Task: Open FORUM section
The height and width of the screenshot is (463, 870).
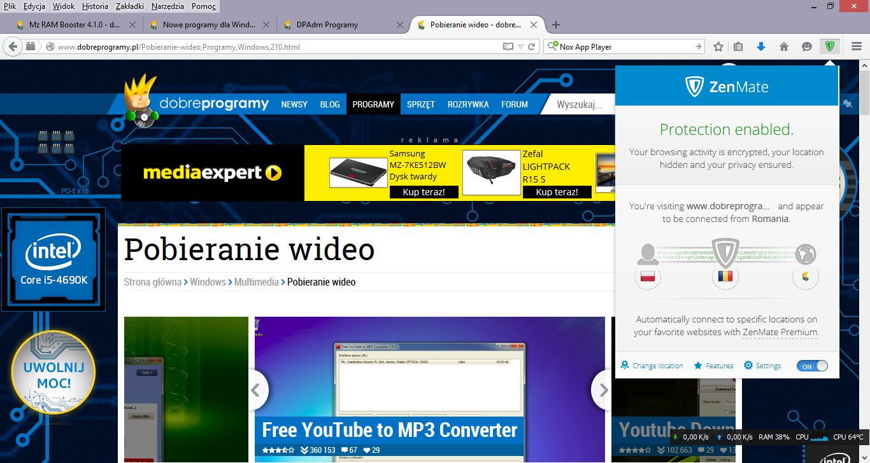Action: (515, 104)
